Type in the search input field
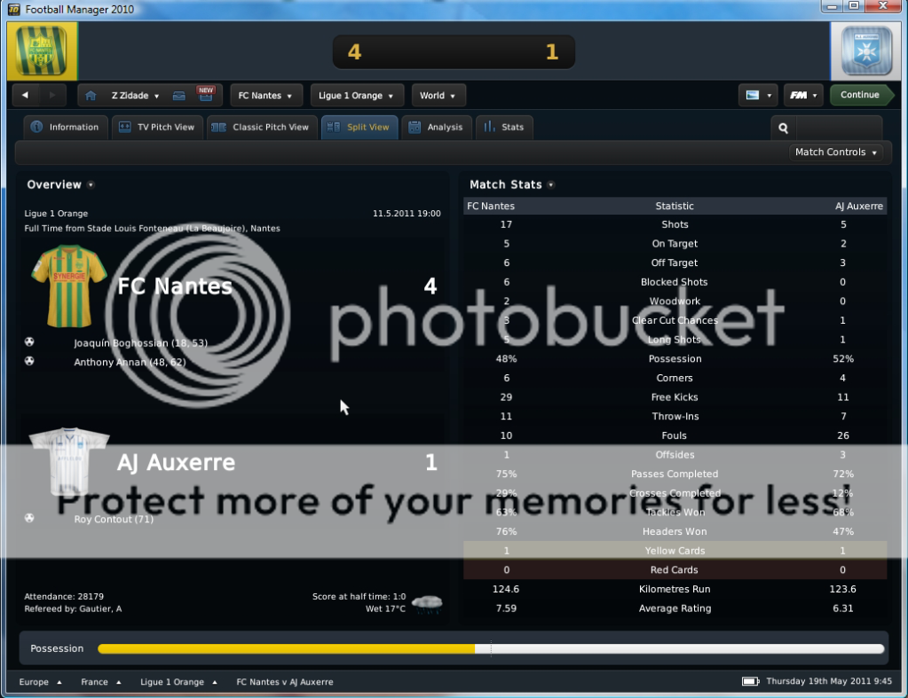The image size is (908, 698). pyautogui.click(x=838, y=128)
